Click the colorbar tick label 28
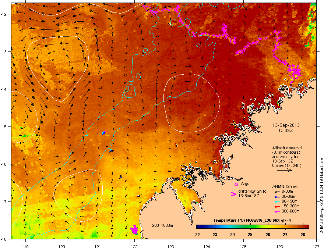Image resolution: width=324 pixels, height=250 pixels. click(303, 235)
